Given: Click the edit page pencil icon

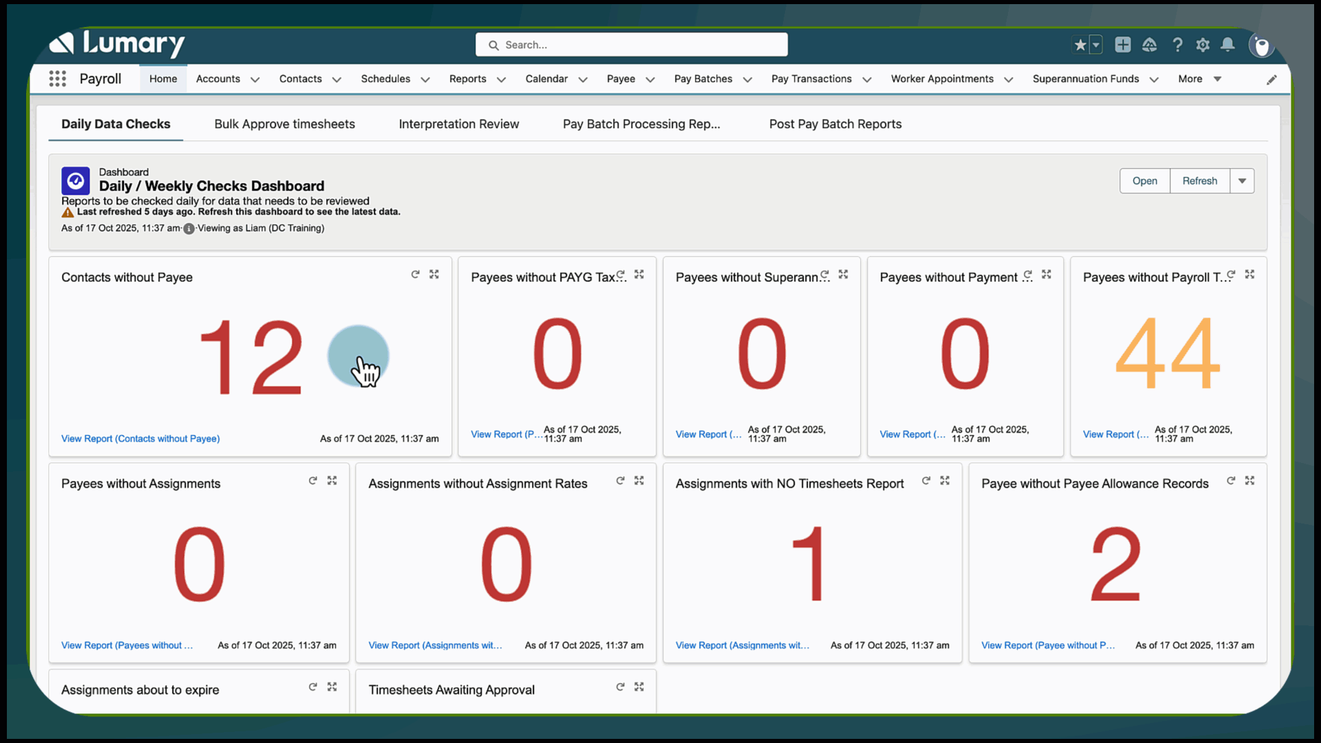Looking at the screenshot, I should coord(1272,79).
